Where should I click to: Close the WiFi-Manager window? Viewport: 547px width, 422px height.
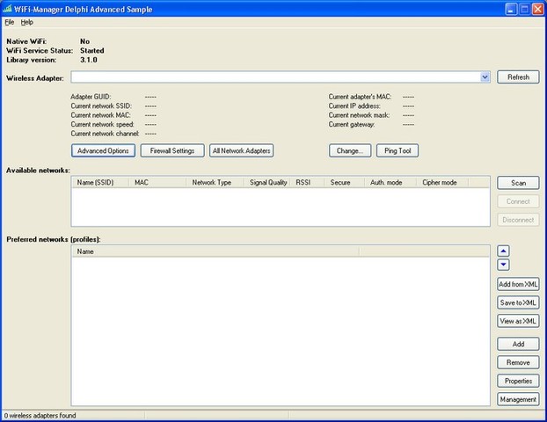[x=537, y=10]
